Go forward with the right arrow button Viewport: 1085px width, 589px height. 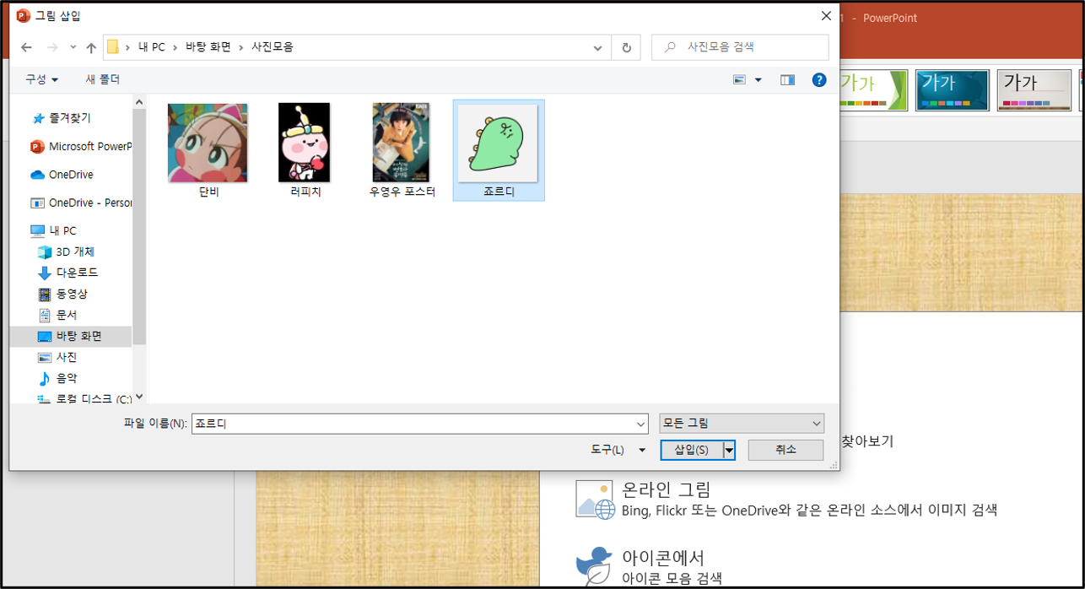[52, 48]
